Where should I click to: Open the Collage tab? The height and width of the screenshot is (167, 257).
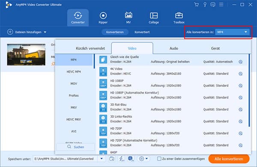154,18
